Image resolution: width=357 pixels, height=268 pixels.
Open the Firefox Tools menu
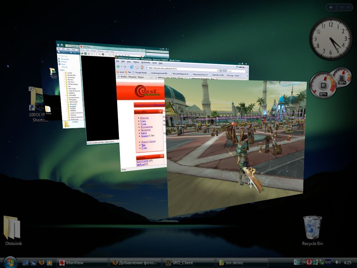pyautogui.click(x=154, y=63)
